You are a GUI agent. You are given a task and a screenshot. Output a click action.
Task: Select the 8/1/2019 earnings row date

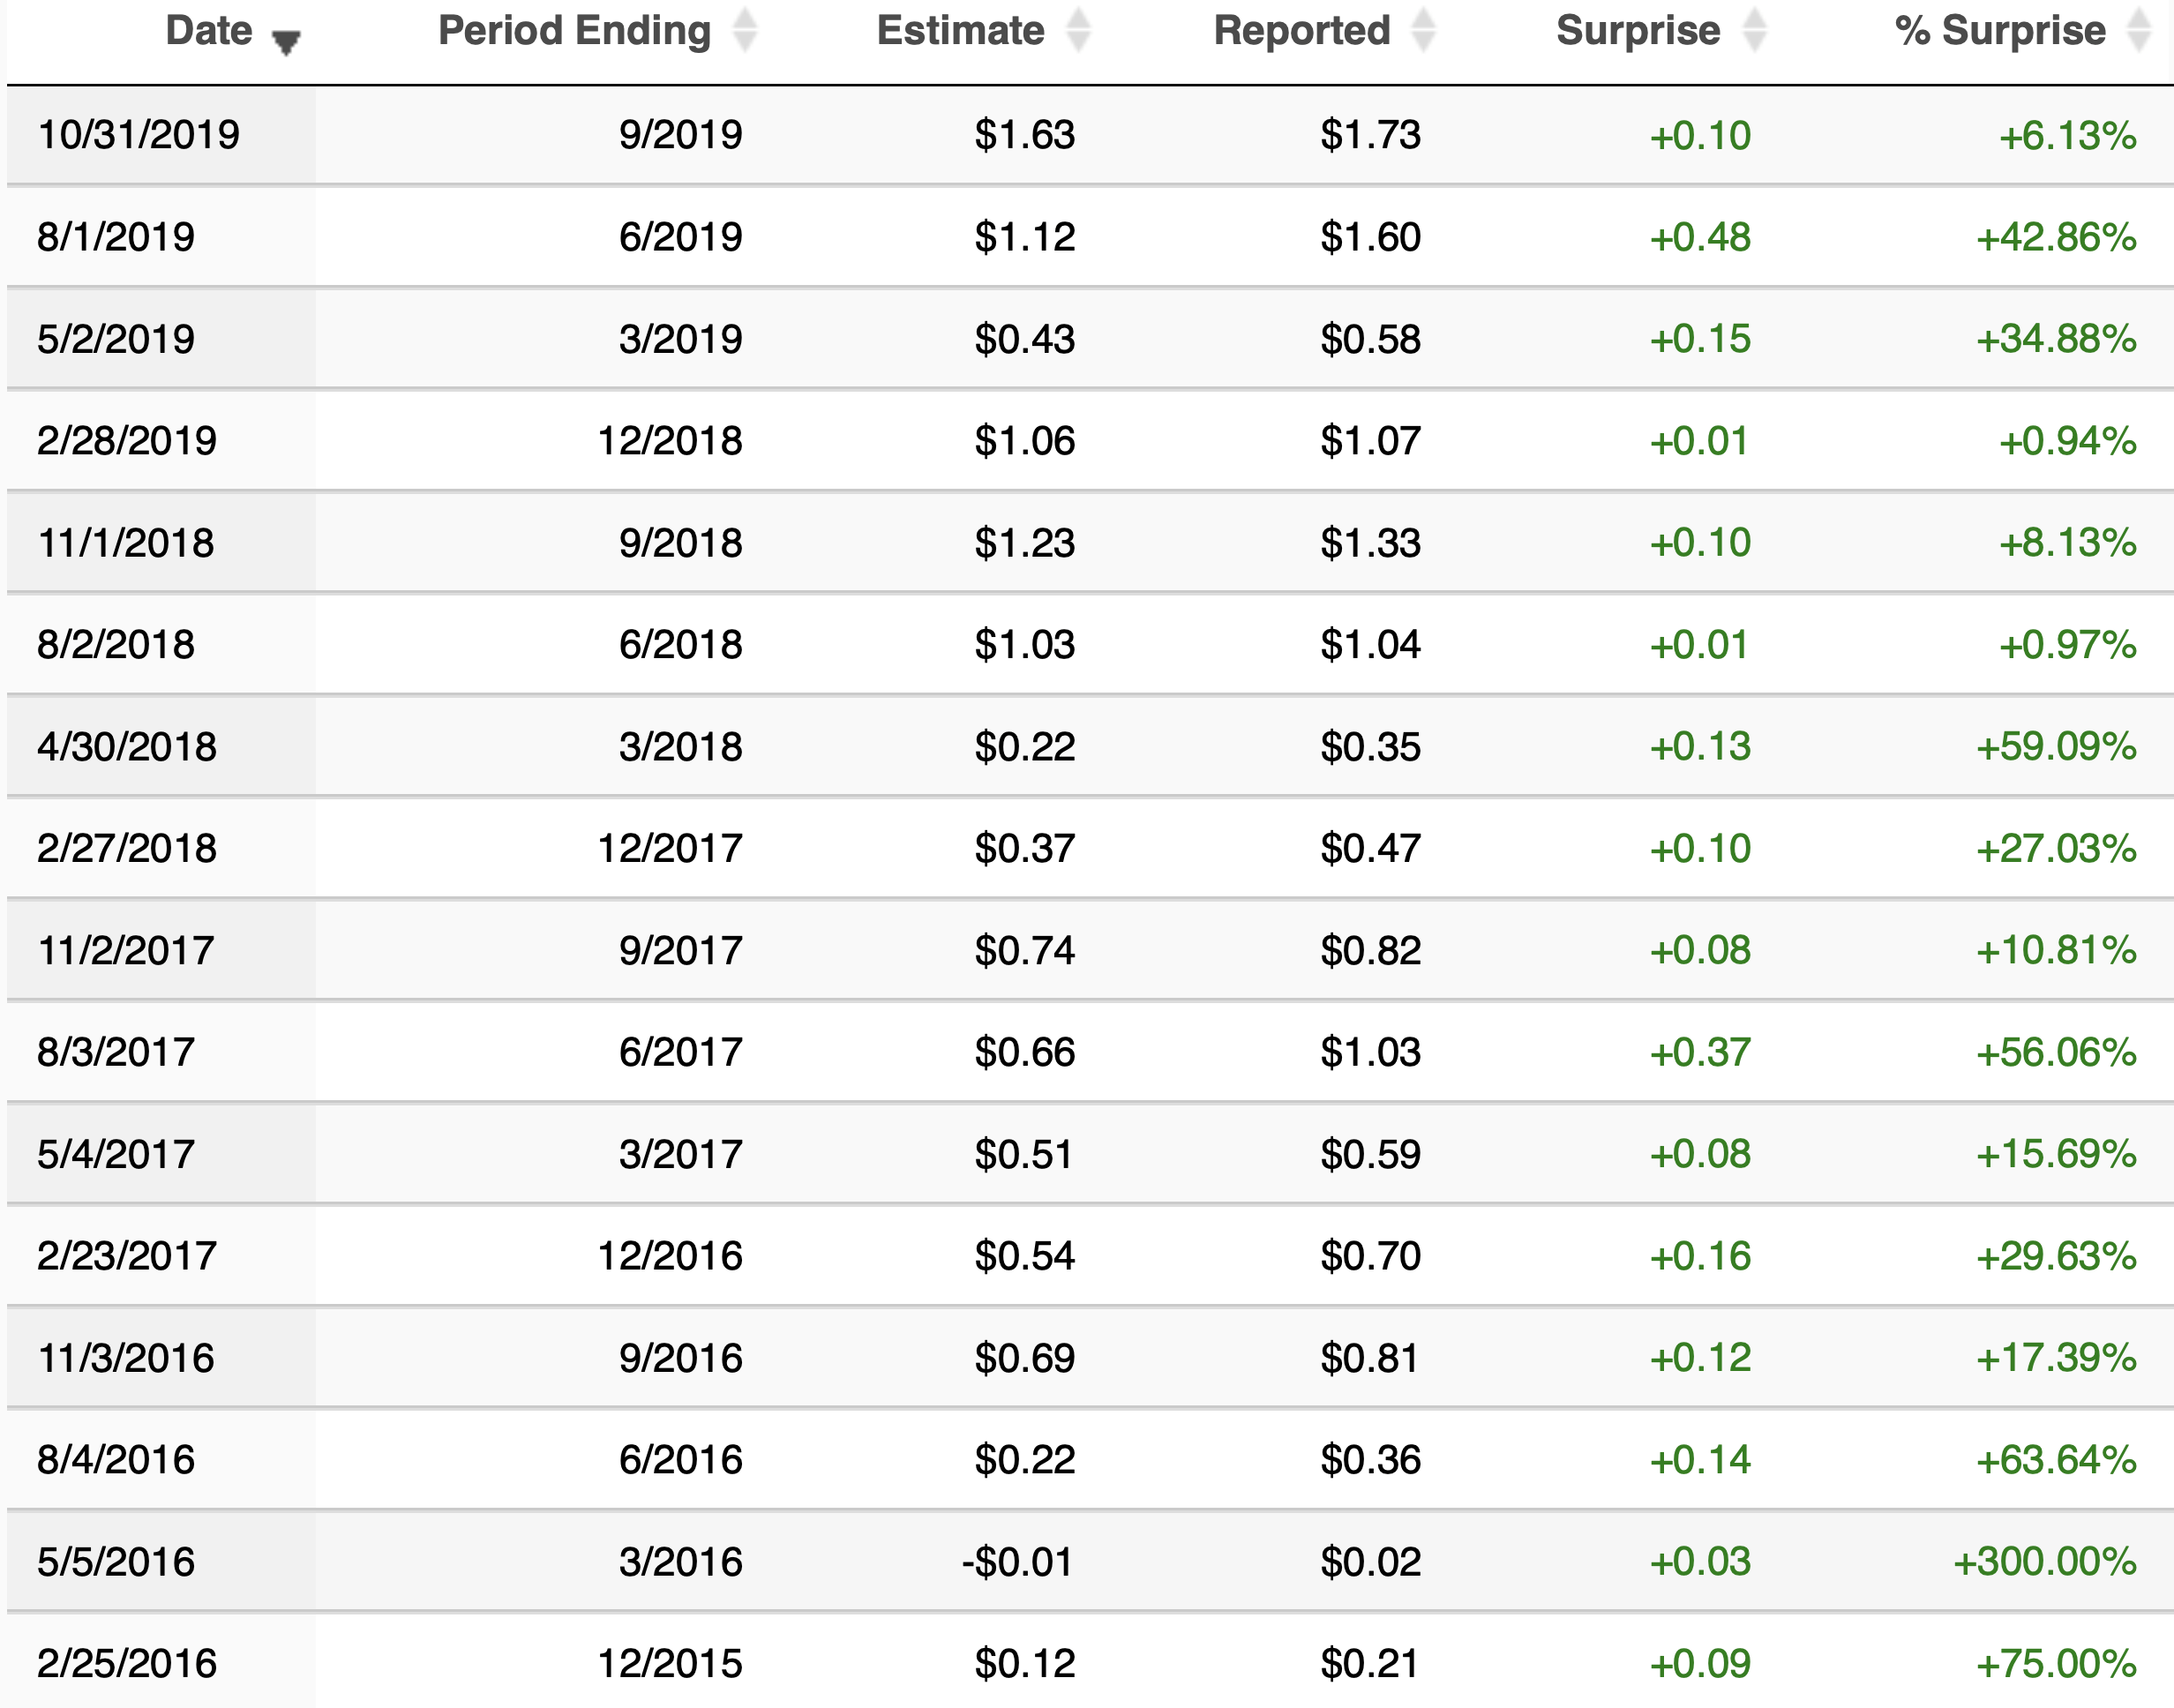click(116, 237)
